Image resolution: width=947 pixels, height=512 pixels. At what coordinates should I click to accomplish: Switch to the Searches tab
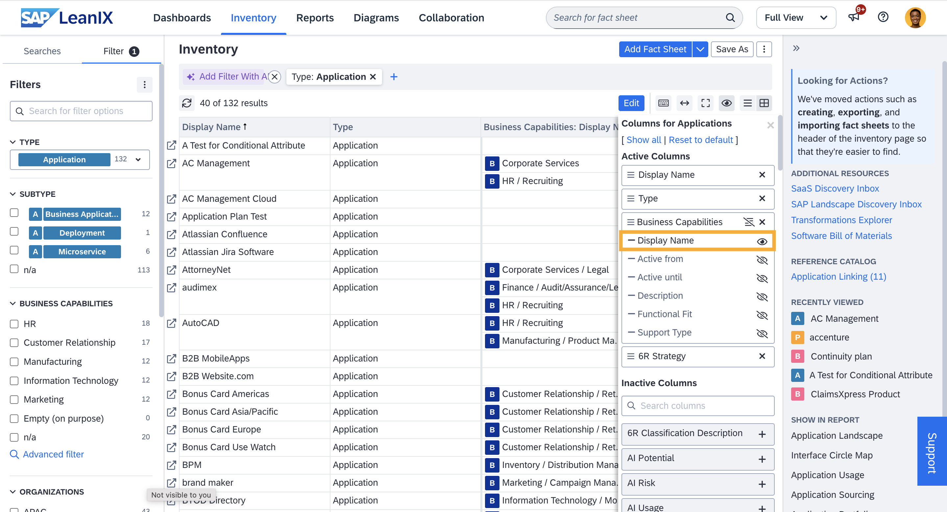pyautogui.click(x=42, y=51)
